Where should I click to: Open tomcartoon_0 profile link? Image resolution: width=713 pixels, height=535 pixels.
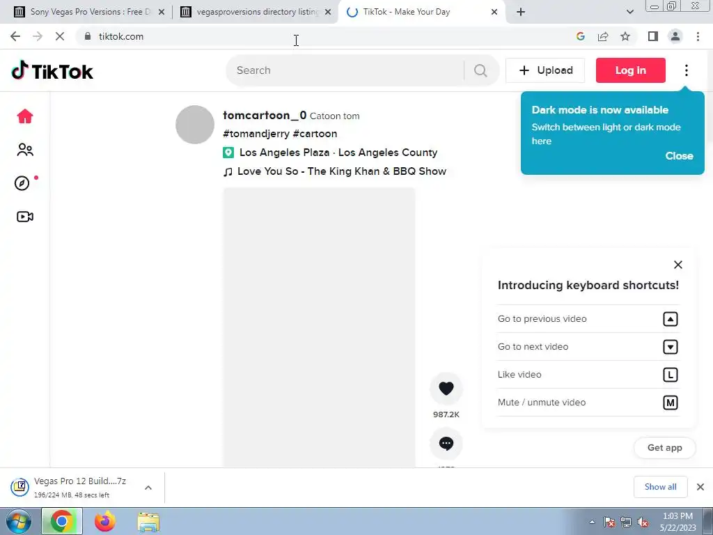(265, 116)
